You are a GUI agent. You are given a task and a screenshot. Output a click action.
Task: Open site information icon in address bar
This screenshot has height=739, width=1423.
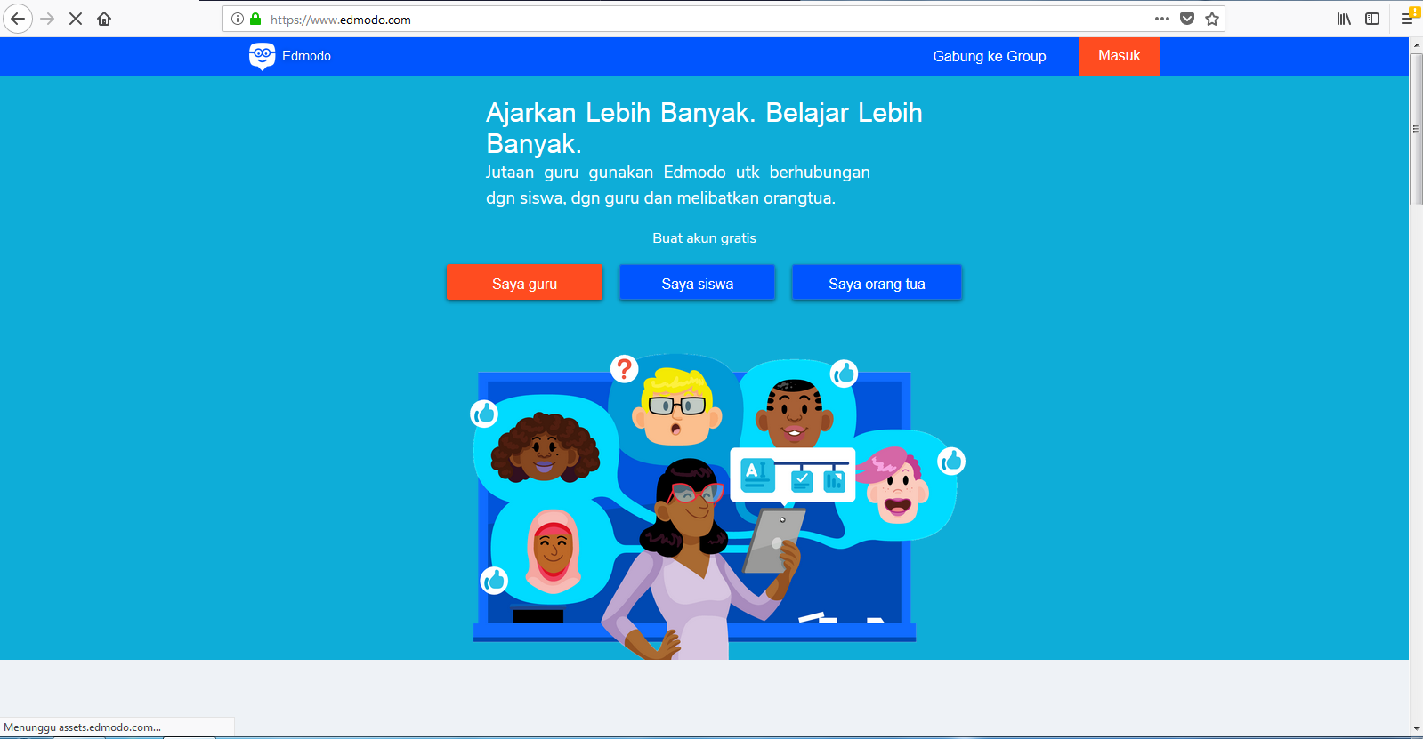238,19
